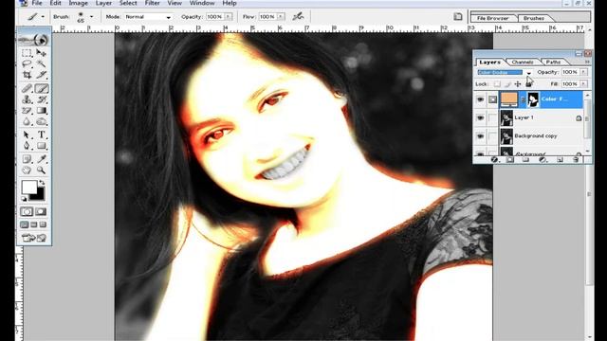Hide the Background copy layer
The width and height of the screenshot is (607, 341).
click(x=481, y=136)
